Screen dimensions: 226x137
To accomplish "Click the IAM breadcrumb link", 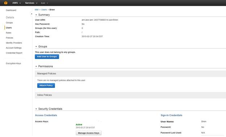I will 37,10.
